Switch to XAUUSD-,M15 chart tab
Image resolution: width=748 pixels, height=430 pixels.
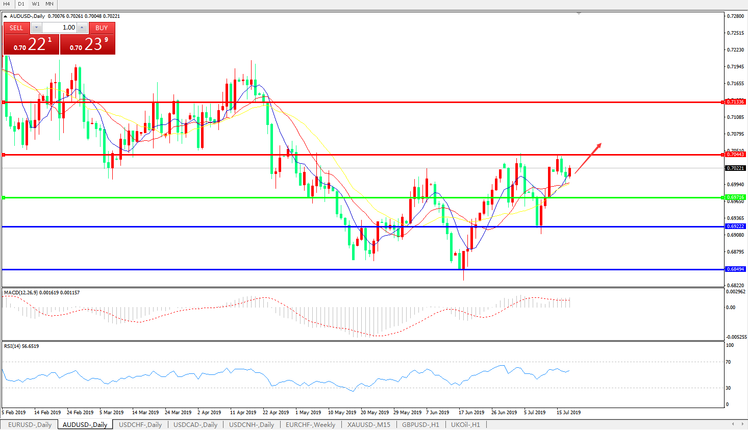[368, 424]
